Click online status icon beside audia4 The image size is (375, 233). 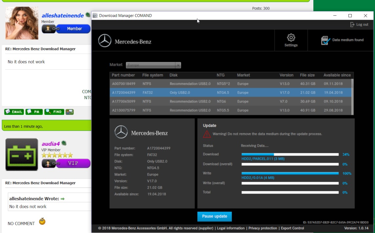(64, 143)
